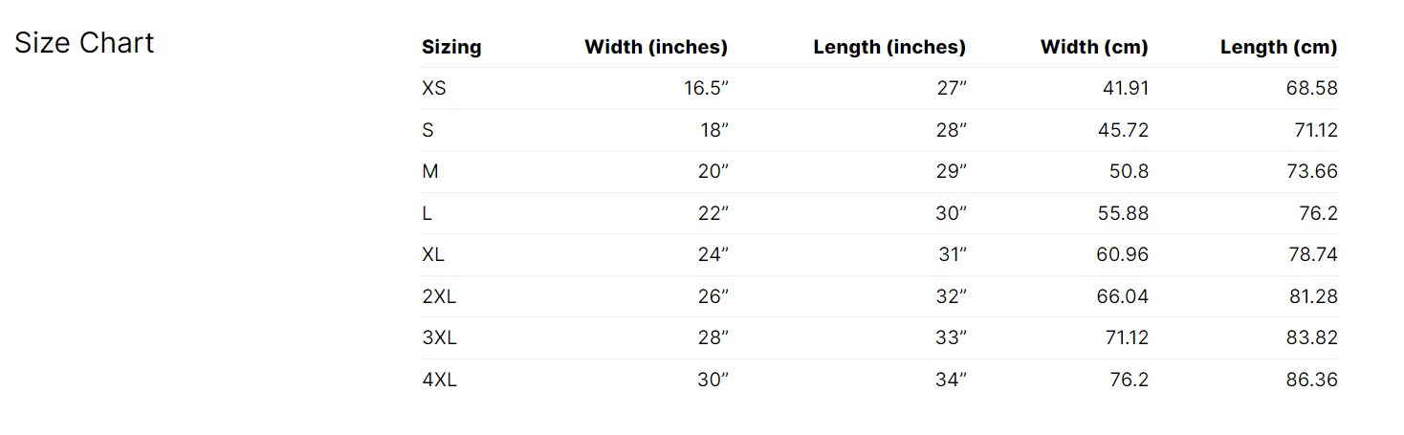Select the M size row label
This screenshot has width=1404, height=435.
pyautogui.click(x=429, y=172)
